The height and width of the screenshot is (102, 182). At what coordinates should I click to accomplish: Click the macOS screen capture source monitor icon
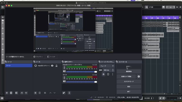(x=36, y=65)
